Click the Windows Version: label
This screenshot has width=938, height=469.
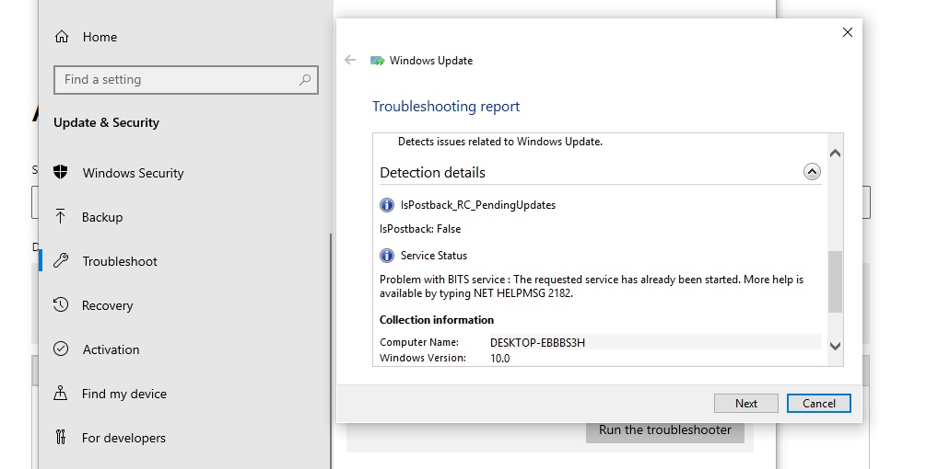pos(422,358)
